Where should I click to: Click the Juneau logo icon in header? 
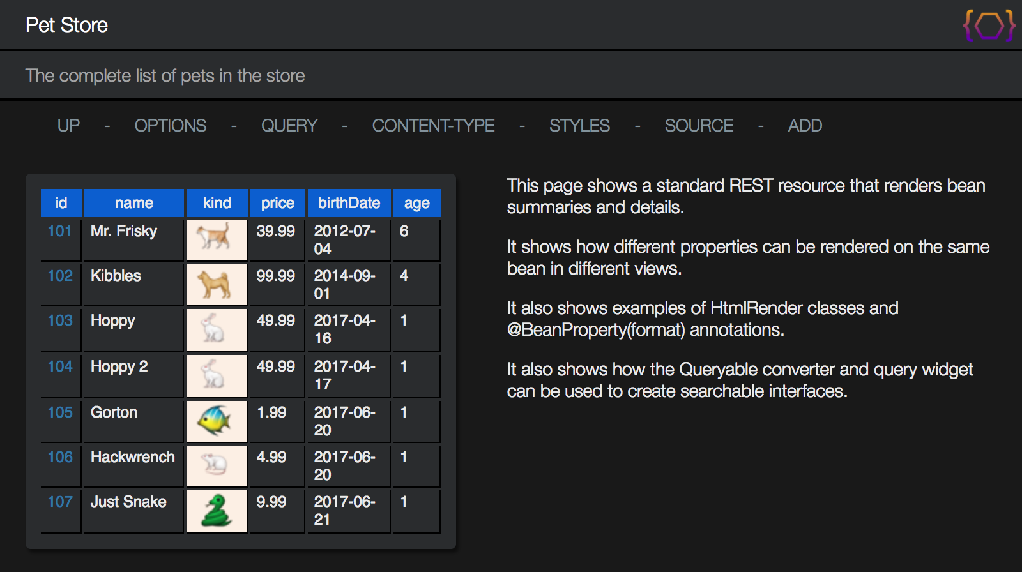(989, 26)
